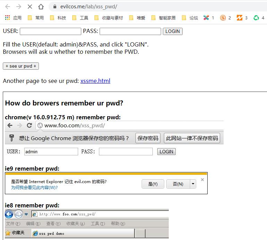Open the IE8 帮助(H) menu
This screenshot has height=240, width=267.
(x=118, y=223)
